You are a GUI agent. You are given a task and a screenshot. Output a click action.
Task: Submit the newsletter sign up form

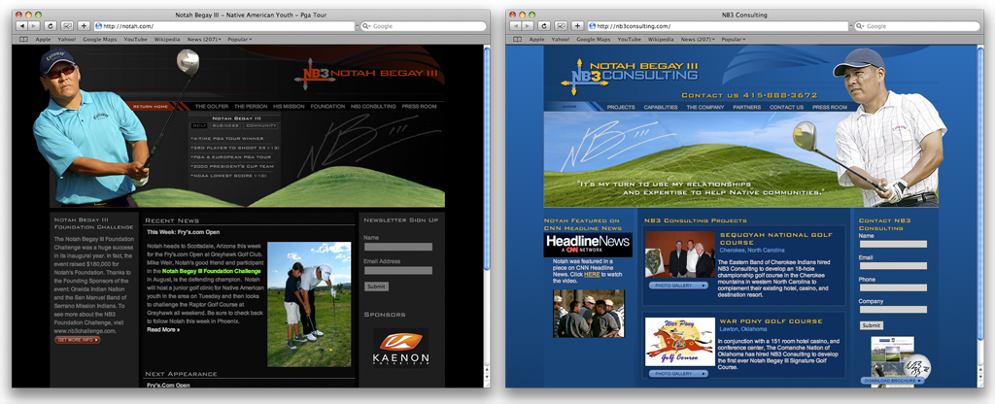click(x=376, y=286)
